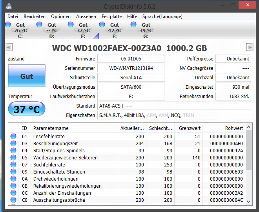Click blue status orb for drive C:
Viewport: 259px width, 212px height.
[8, 24]
